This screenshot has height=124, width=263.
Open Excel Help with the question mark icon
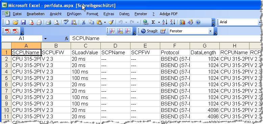coord(198,22)
